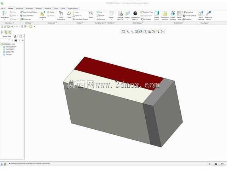Click the Hole tool

pos(99,12)
